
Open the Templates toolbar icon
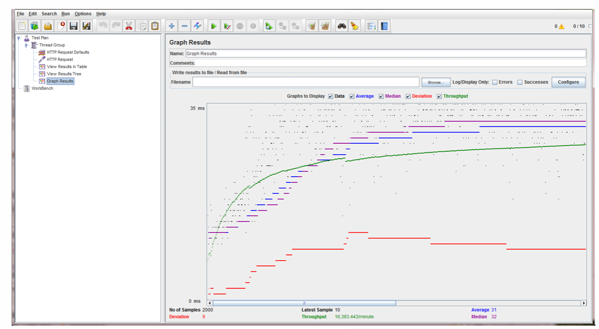pos(35,26)
